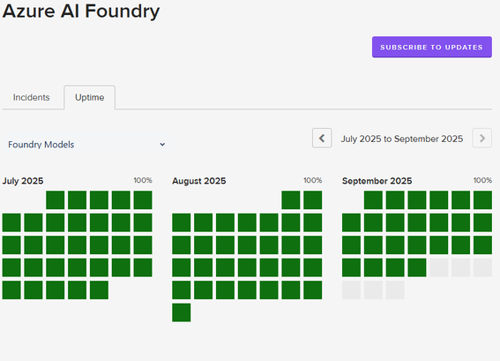Screen dimensions: 500x361
Task: Select the first grey square, September 25
Action: point(439,267)
